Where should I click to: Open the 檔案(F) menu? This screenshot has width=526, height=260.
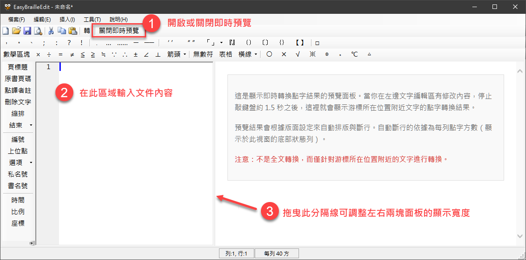pos(17,20)
